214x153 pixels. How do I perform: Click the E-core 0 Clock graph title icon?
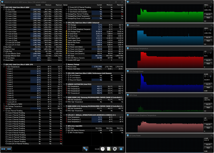click(x=128, y=25)
